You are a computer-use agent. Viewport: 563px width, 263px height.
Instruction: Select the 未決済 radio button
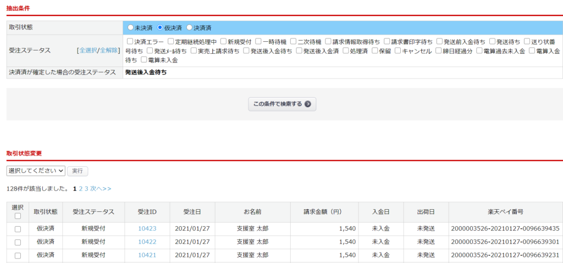tap(130, 27)
